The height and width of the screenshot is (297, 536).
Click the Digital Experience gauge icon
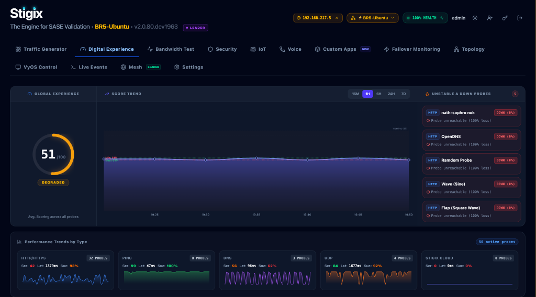pyautogui.click(x=83, y=49)
